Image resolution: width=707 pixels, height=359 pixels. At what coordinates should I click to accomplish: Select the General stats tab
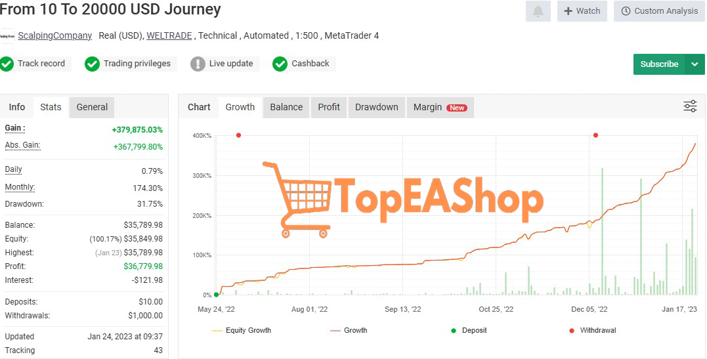(x=92, y=107)
